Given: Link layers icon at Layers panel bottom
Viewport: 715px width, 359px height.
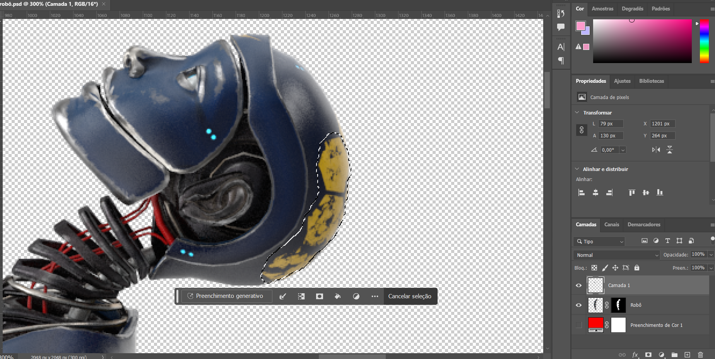Looking at the screenshot, I should [622, 355].
